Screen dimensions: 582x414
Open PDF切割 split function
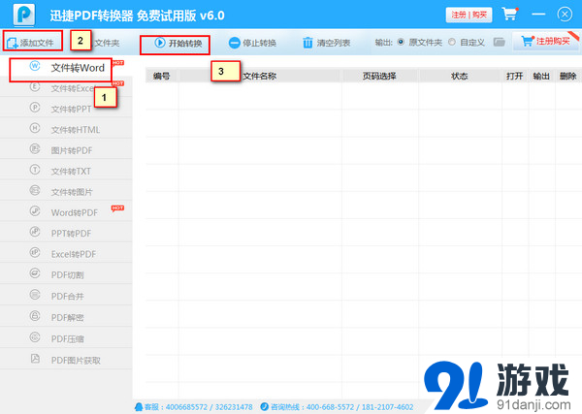[x=66, y=275]
